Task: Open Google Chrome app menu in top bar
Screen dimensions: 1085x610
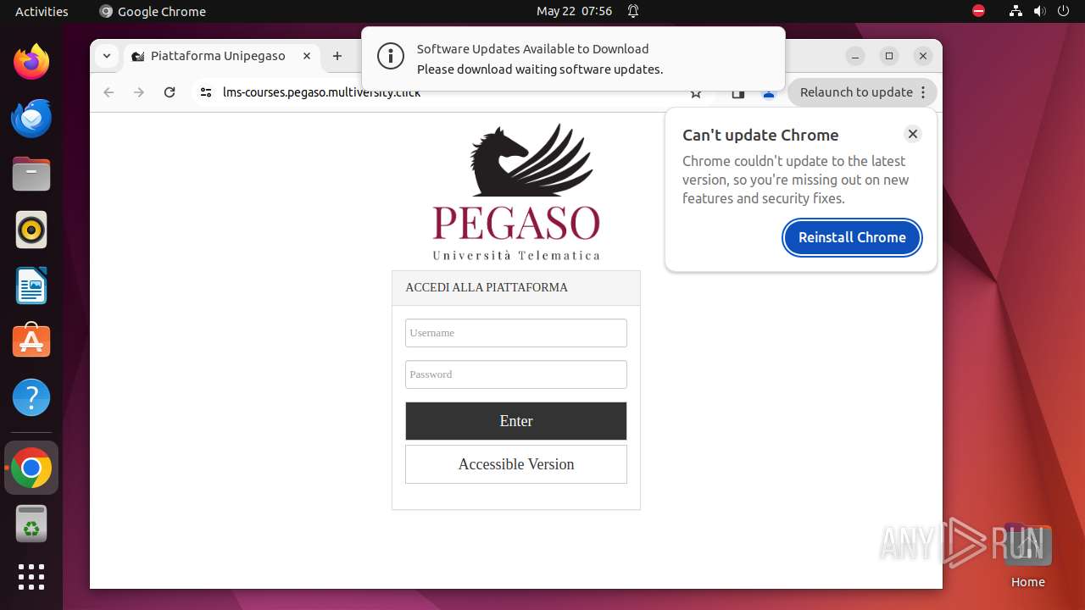Action: pyautogui.click(x=153, y=11)
